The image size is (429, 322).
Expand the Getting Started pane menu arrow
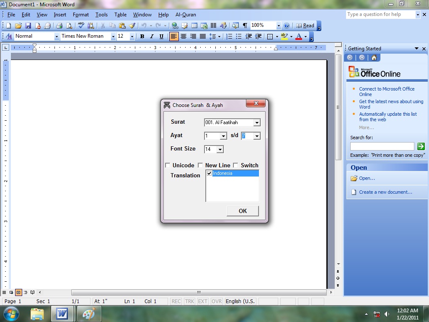(416, 49)
